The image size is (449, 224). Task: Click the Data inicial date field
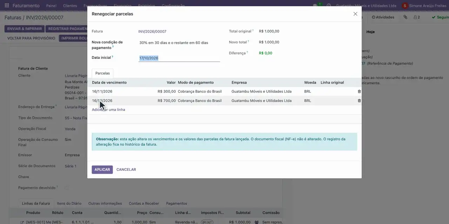pyautogui.click(x=179, y=58)
